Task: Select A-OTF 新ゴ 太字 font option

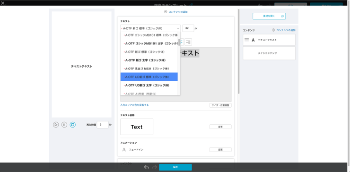Action: tap(149, 60)
